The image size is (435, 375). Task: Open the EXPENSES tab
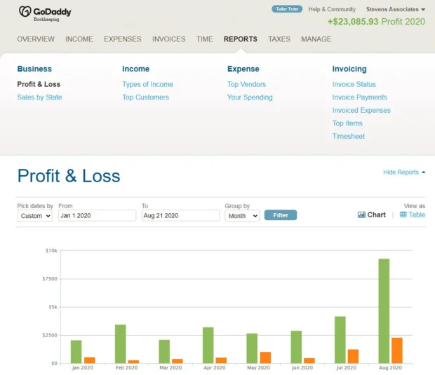point(122,39)
